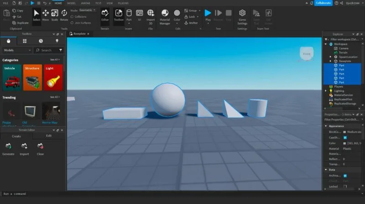Click the Play test button
This screenshot has width=365, height=204.
pos(208,14)
